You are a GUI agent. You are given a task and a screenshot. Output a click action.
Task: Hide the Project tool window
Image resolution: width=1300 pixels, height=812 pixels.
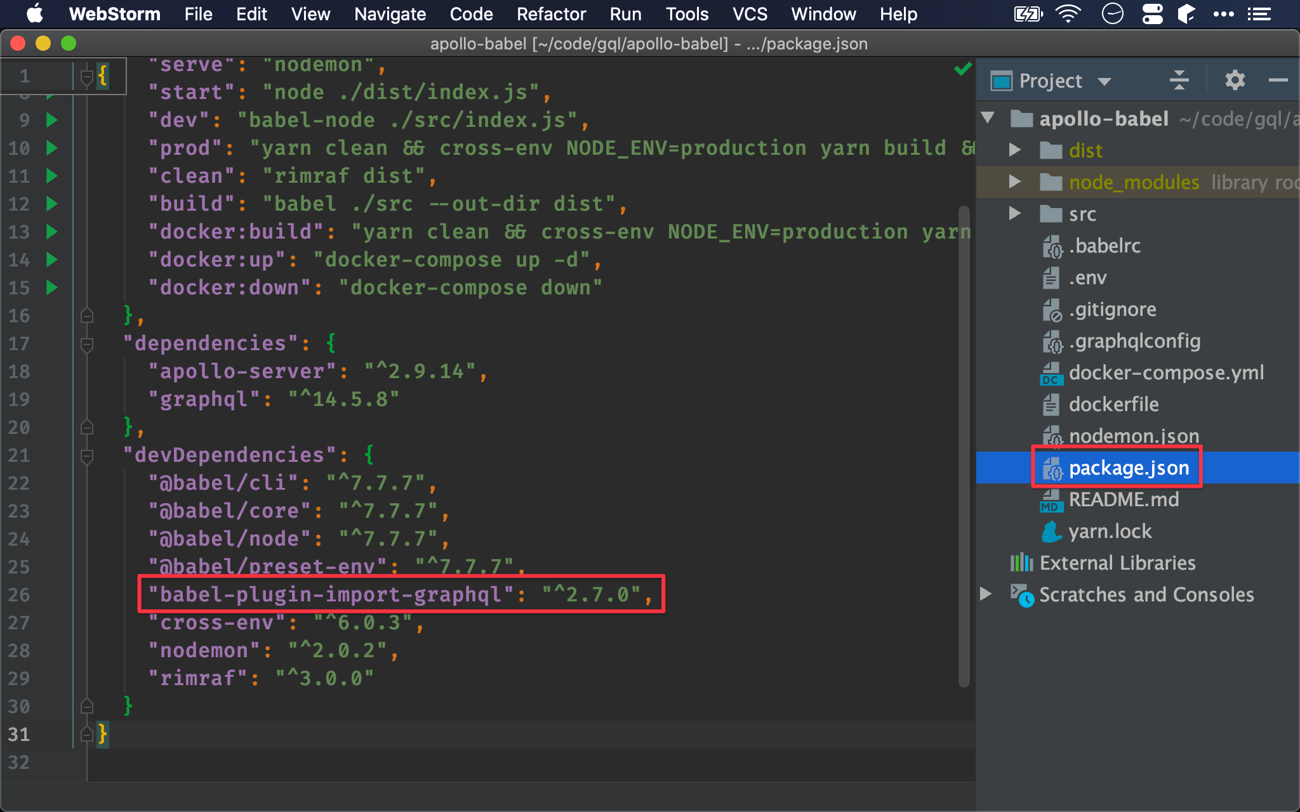(1278, 81)
